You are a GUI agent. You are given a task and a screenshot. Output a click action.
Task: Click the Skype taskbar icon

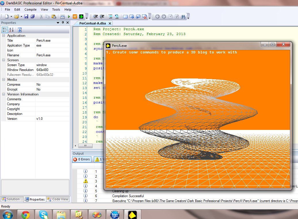(43, 215)
